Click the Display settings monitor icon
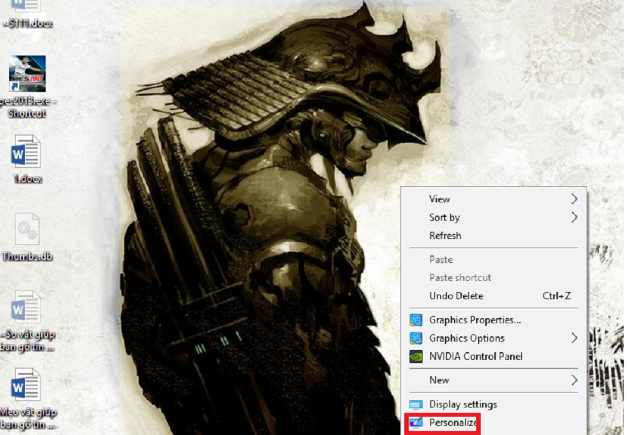Viewport: 627px width, 435px height. 416,404
